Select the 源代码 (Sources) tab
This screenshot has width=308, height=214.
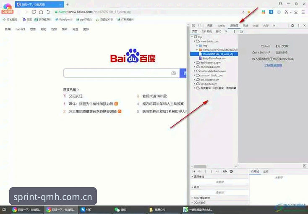tap(234, 26)
